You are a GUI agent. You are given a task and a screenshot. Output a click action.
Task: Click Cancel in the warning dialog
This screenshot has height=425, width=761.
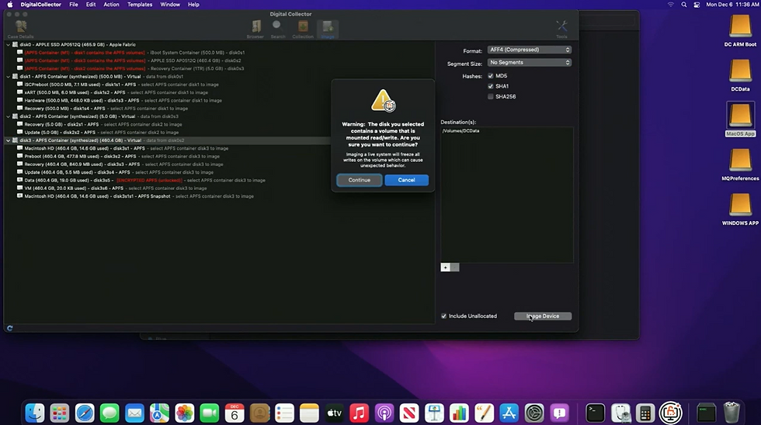coord(406,180)
